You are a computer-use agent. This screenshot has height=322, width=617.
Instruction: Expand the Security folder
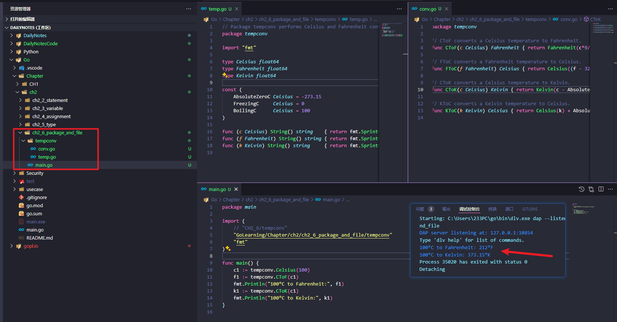(14, 173)
